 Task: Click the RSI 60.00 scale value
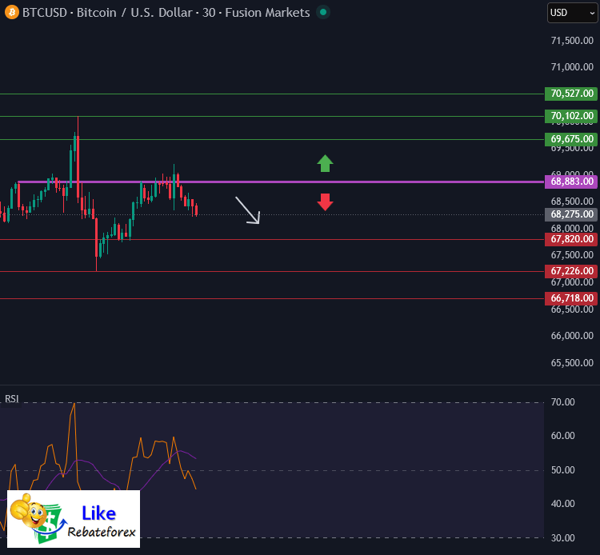563,436
